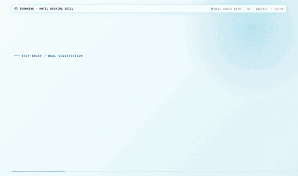Screen dimensions: 298x176
Task: Click the REAL CODEX DEMO label
Action: tap(228, 9)
